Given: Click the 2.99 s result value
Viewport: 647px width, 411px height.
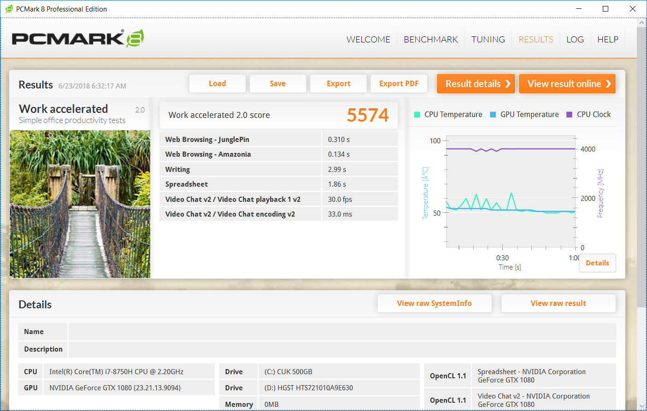Looking at the screenshot, I should click(x=337, y=170).
